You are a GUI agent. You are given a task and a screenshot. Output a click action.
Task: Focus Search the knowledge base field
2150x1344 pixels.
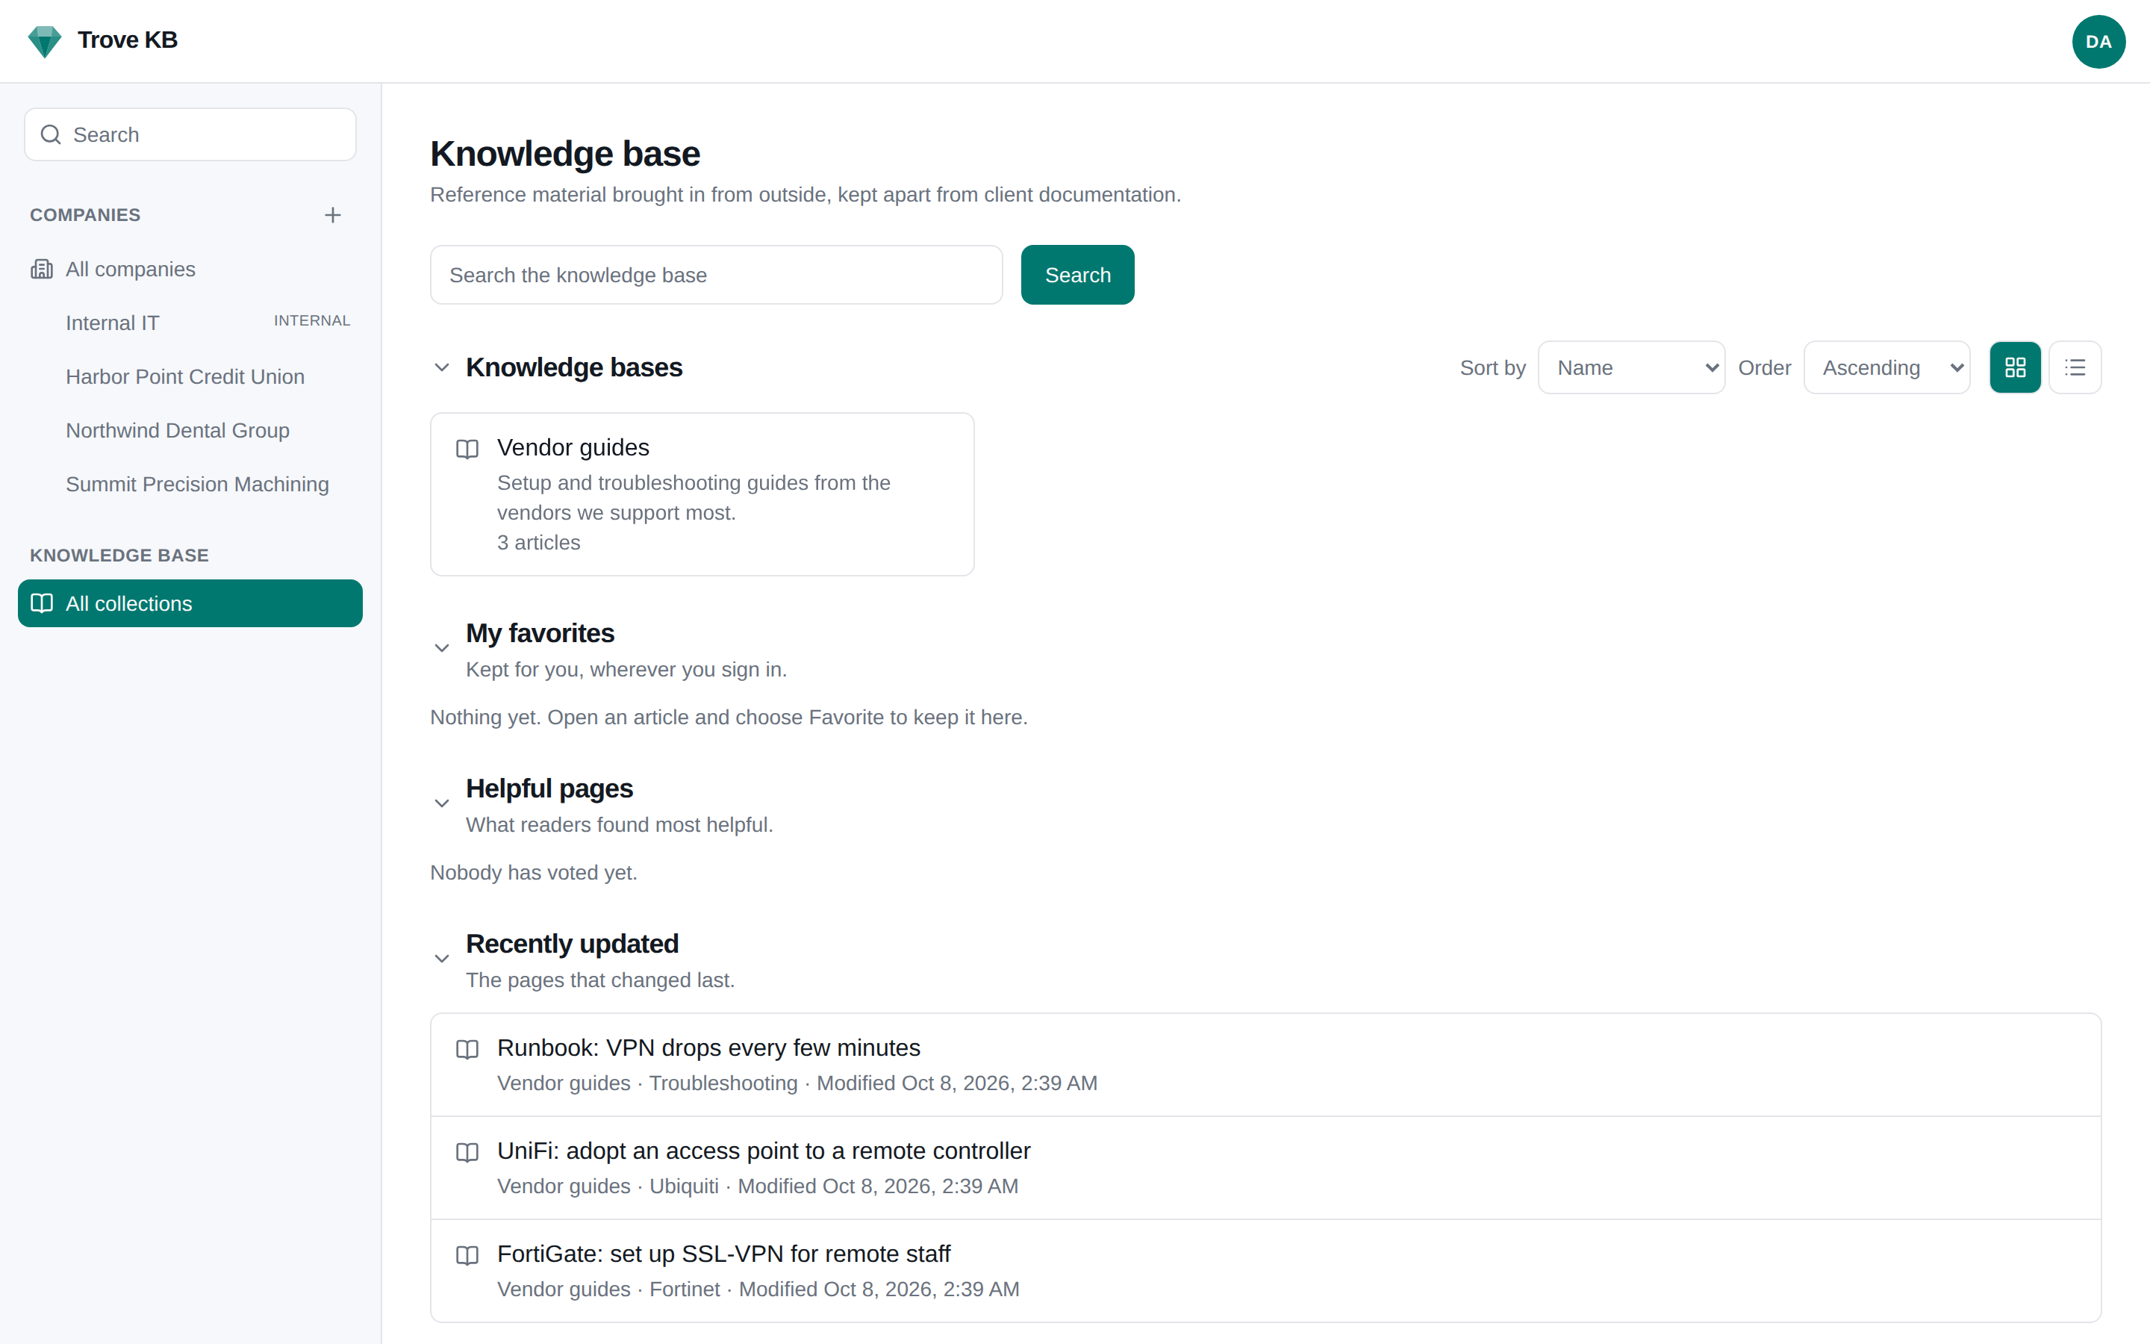coord(716,275)
